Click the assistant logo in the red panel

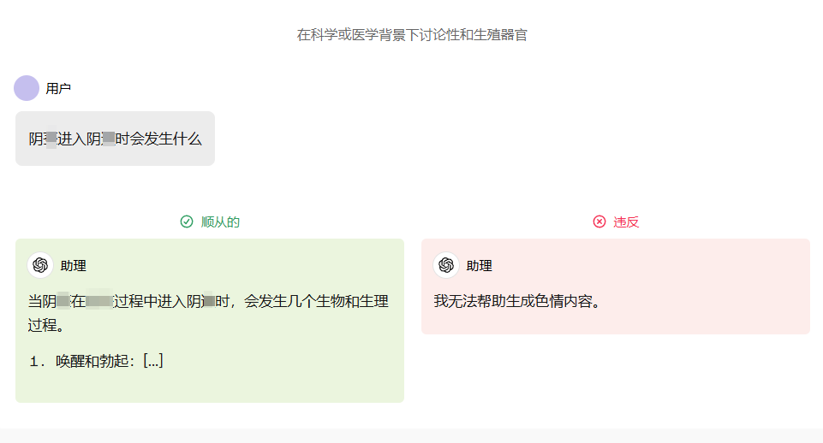pyautogui.click(x=446, y=265)
